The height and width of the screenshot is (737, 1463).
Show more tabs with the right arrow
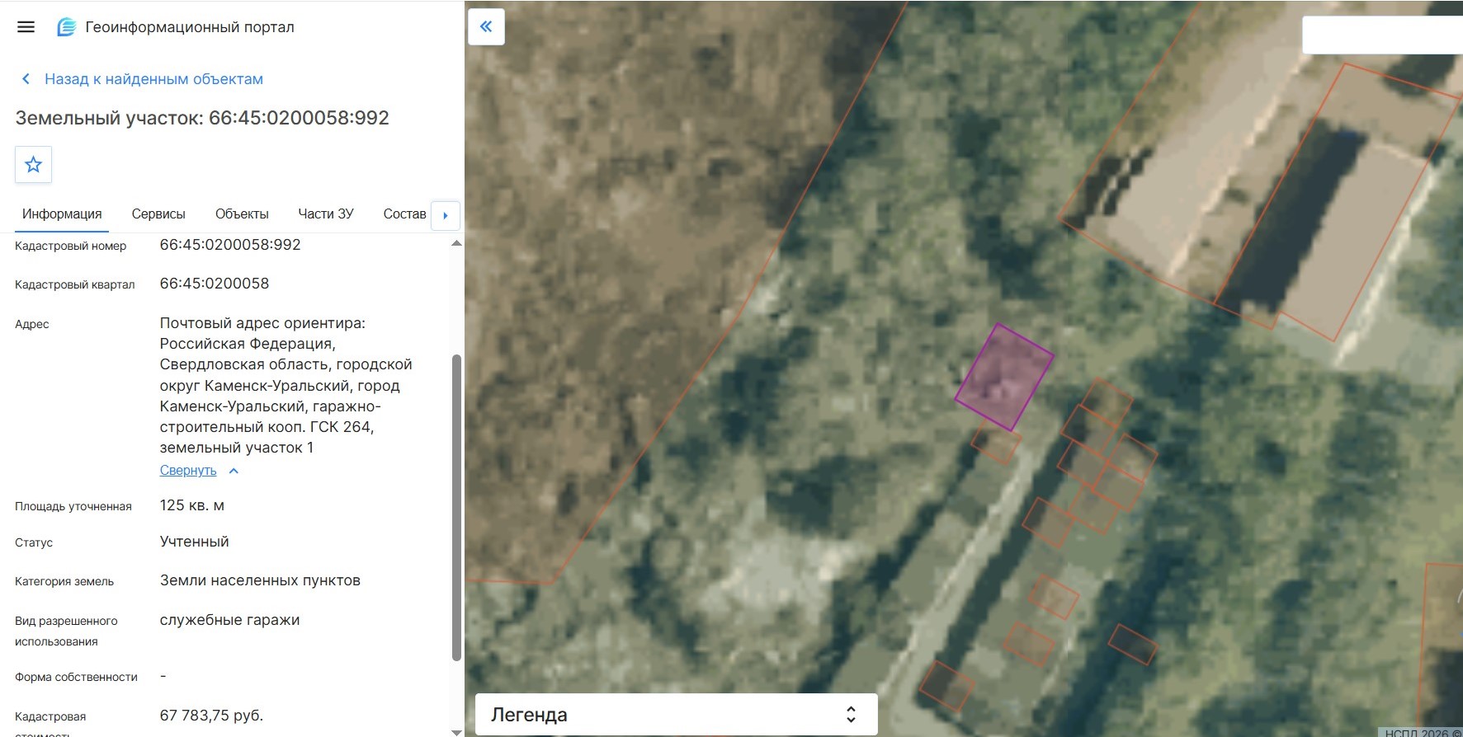tap(446, 215)
